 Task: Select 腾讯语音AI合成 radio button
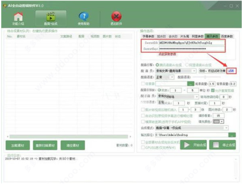pos(157,65)
